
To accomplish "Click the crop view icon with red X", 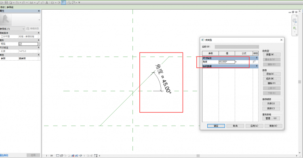I will [x=73, y=156].
